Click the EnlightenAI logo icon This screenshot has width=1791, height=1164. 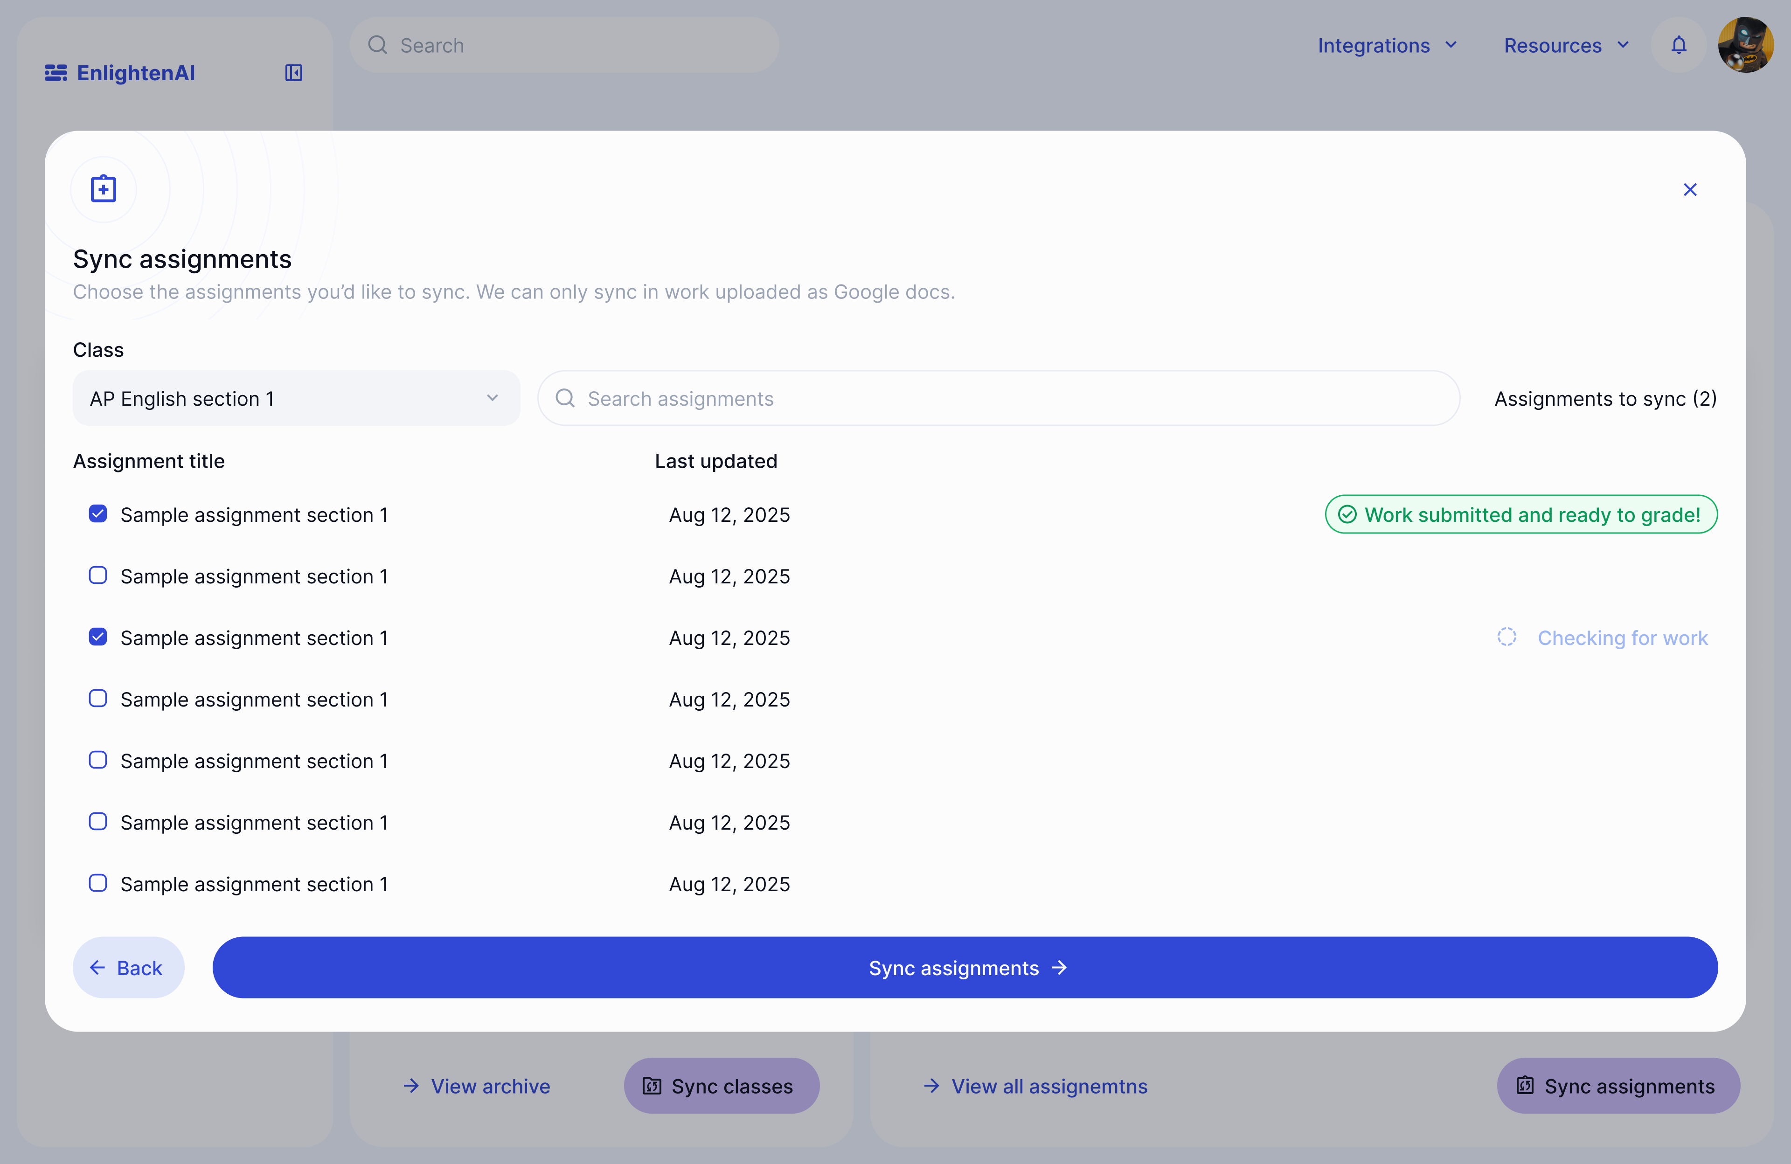56,72
